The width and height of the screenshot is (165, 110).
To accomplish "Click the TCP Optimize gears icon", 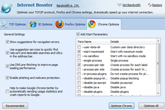I will (4, 24).
